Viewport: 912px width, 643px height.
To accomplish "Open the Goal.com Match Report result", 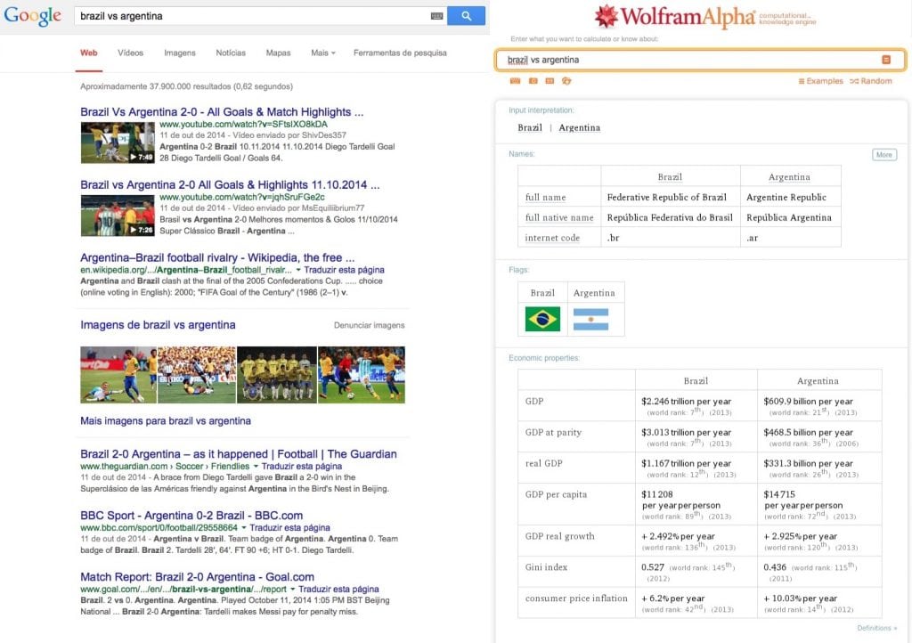I will 197,577.
